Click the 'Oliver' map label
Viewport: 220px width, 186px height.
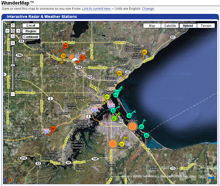click(79, 168)
